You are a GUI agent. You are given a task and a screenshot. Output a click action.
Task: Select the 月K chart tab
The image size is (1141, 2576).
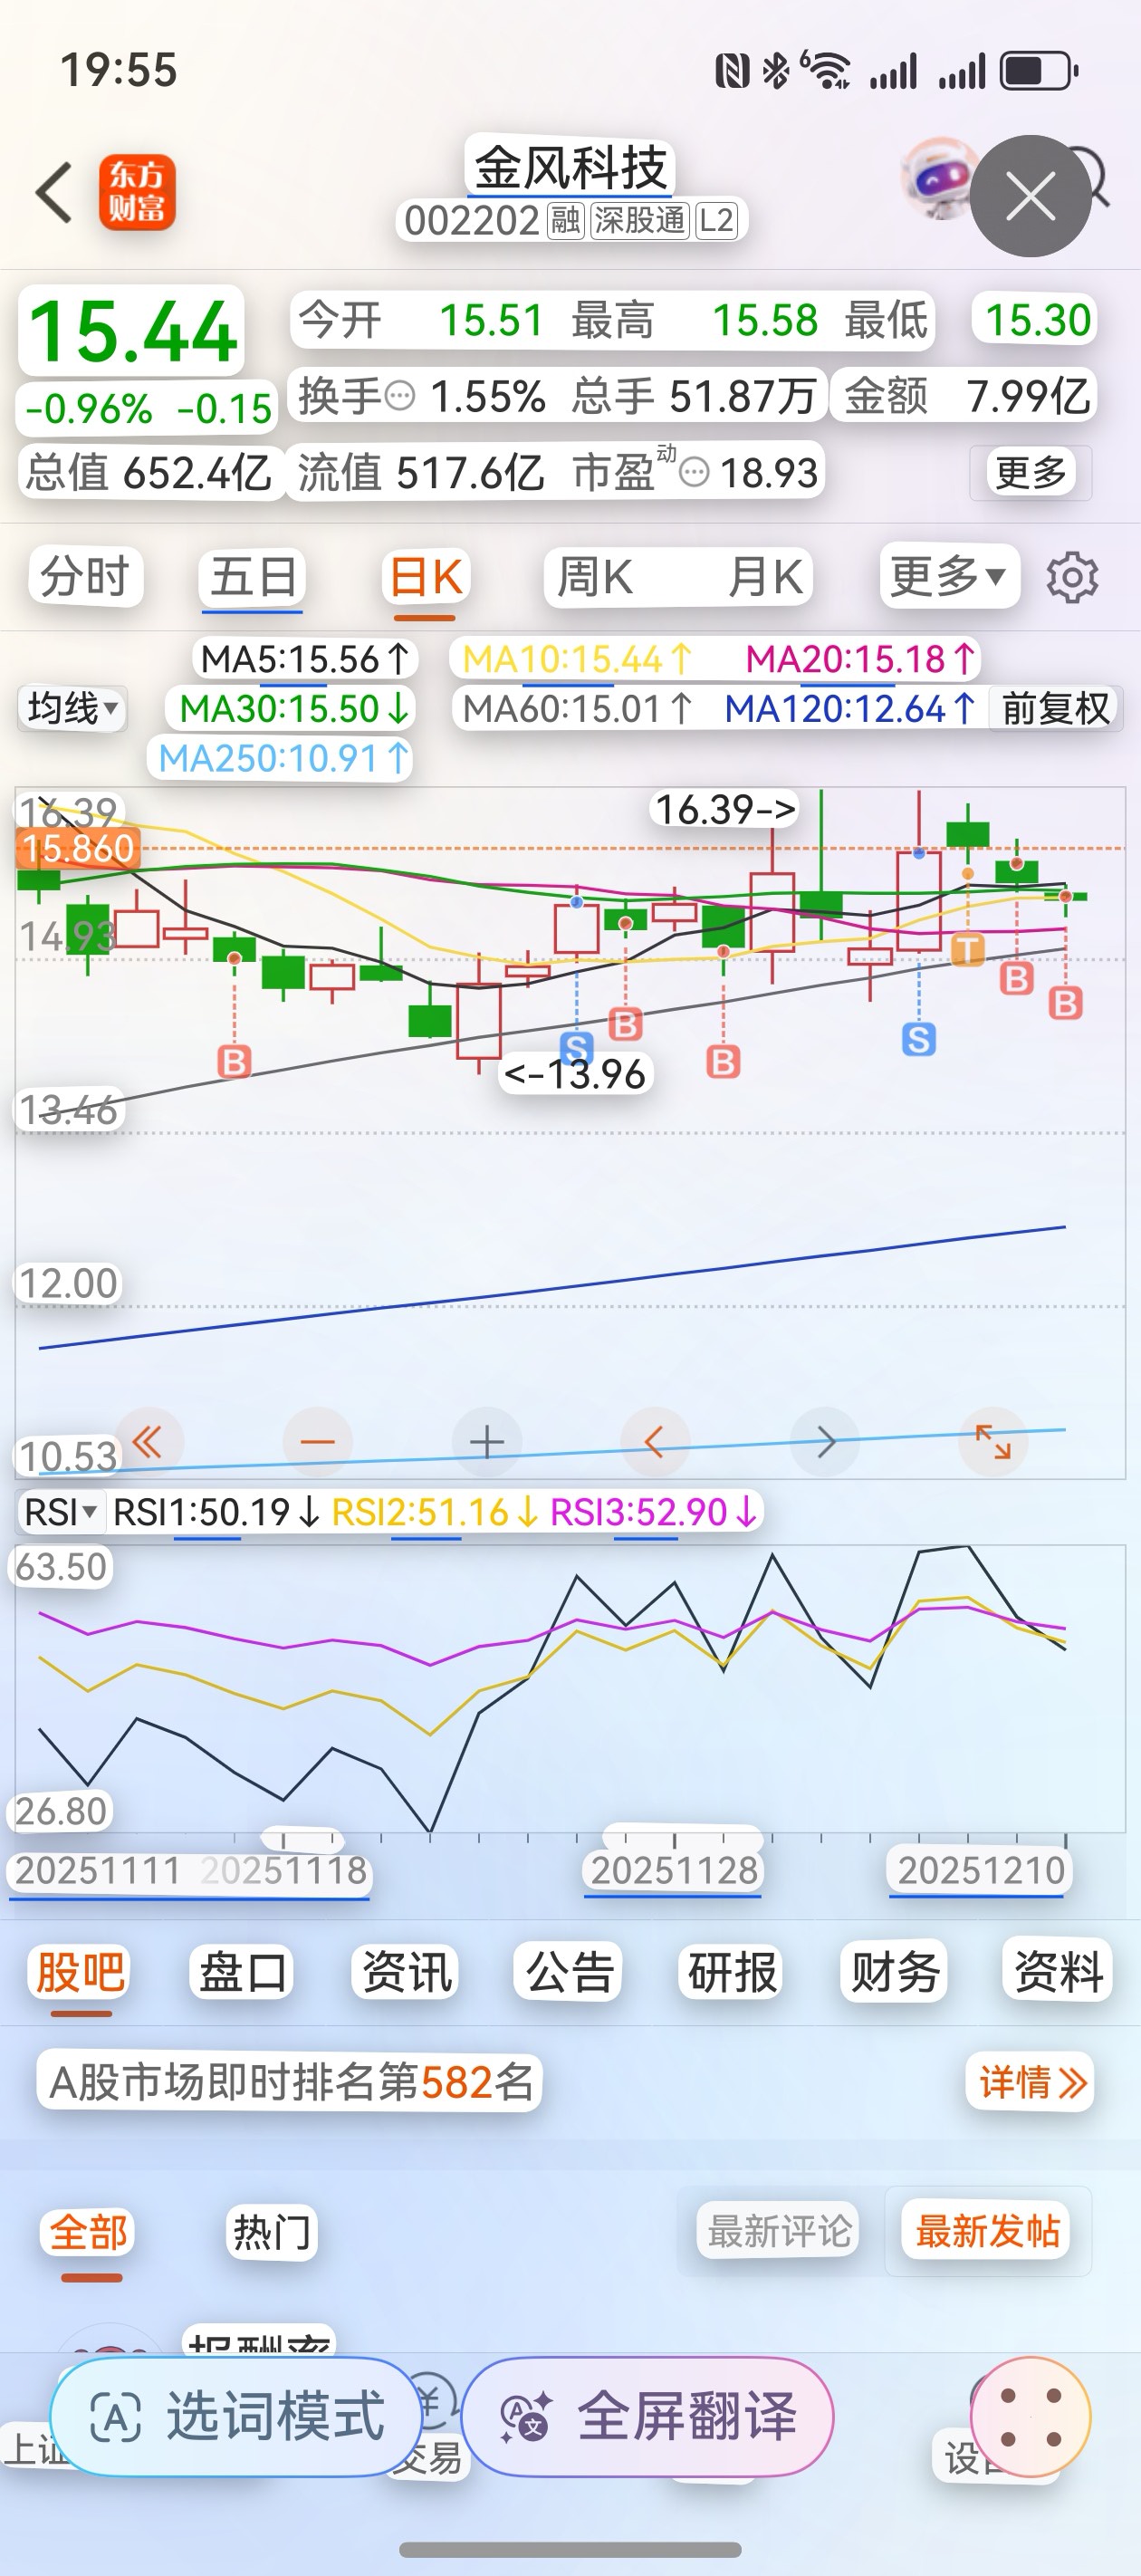(764, 577)
